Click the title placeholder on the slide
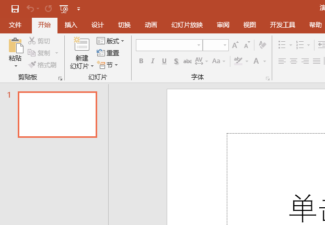 coord(276,179)
